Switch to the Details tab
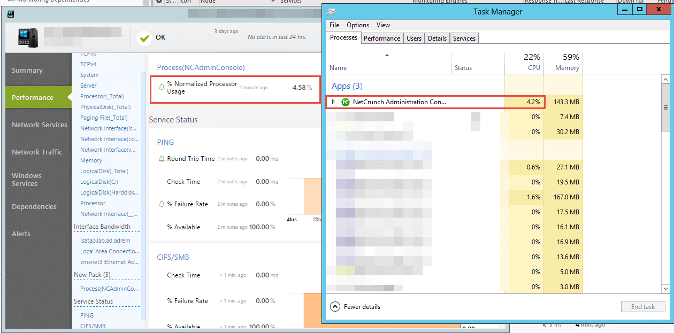Viewport: 674px width, 333px height. (437, 38)
